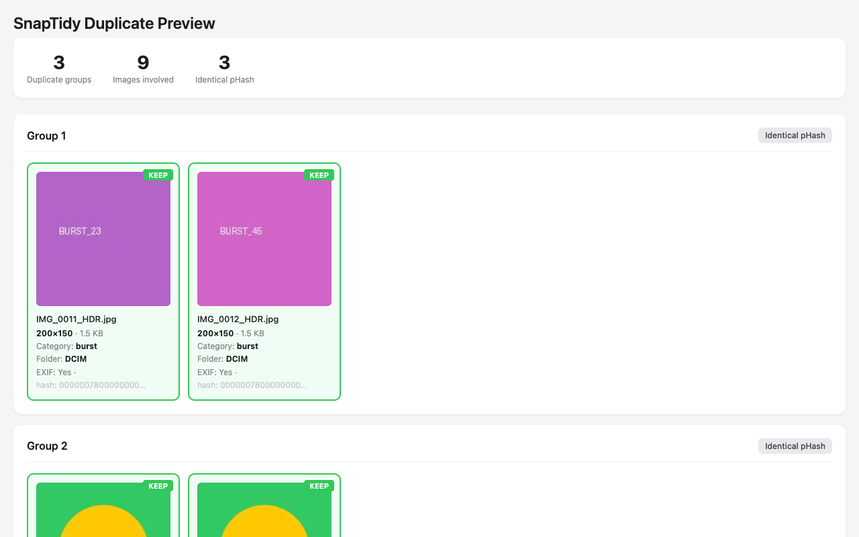The image size is (859, 537).
Task: Click Folder: DCIM on IMG_0011_HDR.jpg card
Action: pyautogui.click(x=61, y=359)
